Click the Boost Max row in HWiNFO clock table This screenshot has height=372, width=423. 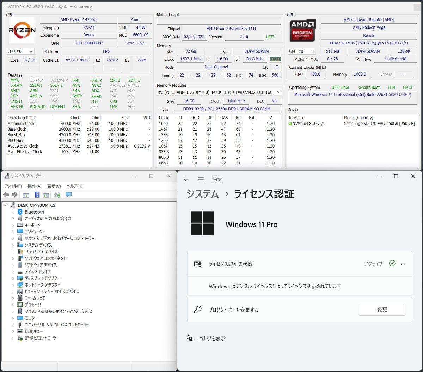[79, 135]
